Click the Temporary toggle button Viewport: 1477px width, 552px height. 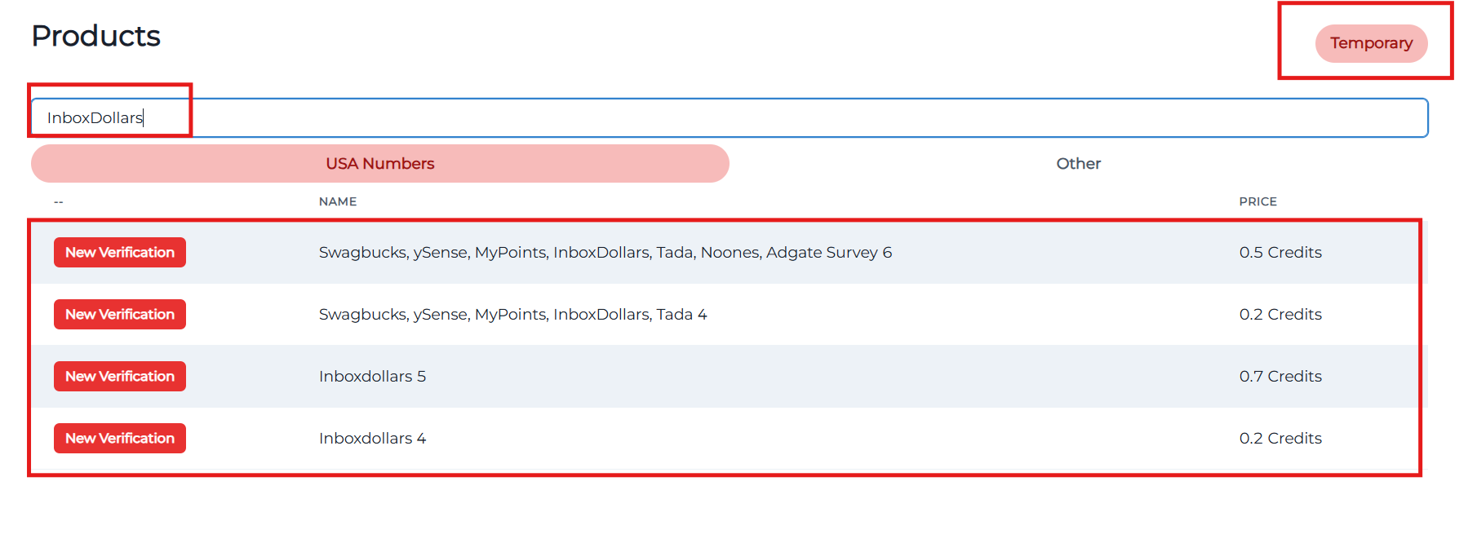tap(1371, 43)
